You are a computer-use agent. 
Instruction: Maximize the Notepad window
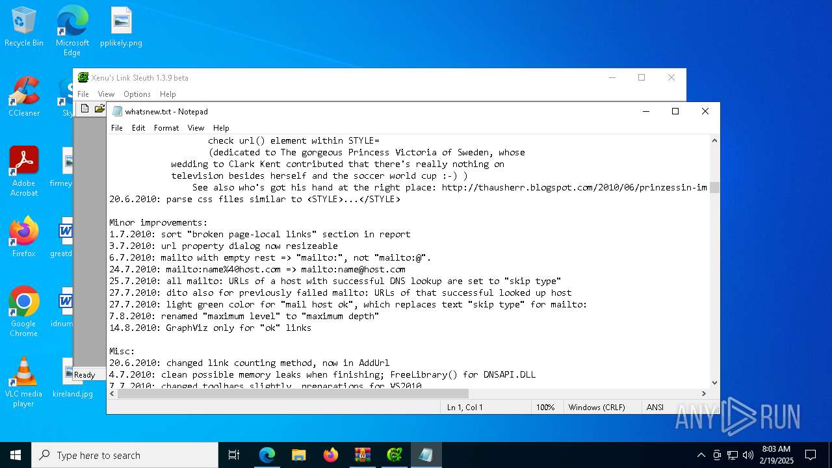pos(675,111)
